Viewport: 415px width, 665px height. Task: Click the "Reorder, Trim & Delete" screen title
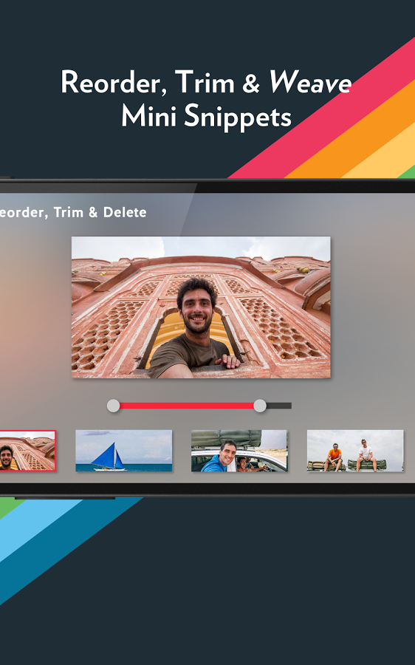click(x=73, y=212)
